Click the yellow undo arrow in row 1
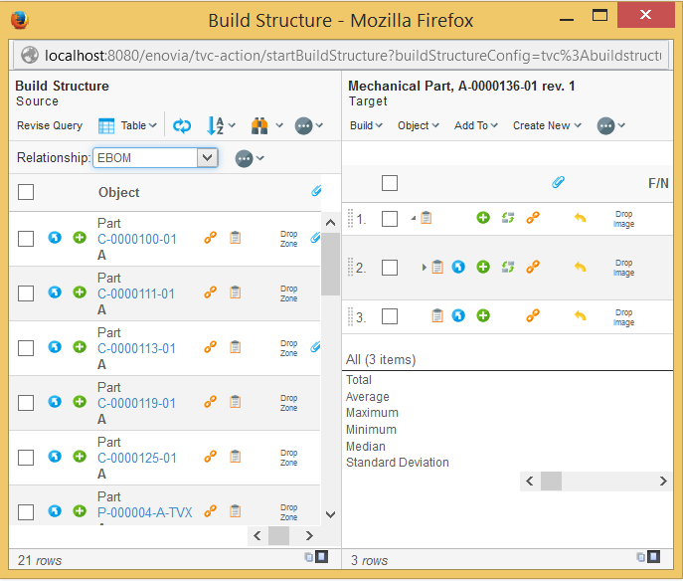This screenshot has height=581, width=683. coord(581,218)
